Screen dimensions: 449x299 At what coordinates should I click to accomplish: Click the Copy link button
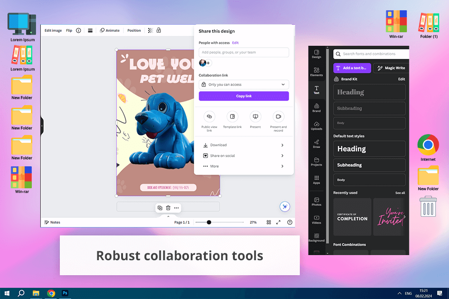[x=244, y=96]
